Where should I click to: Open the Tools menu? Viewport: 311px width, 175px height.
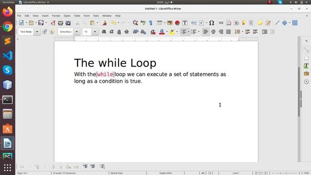click(x=96, y=16)
